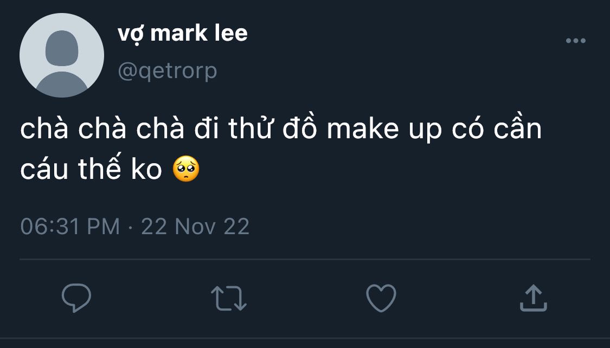Click the word "vợ" in the display name

click(130, 35)
